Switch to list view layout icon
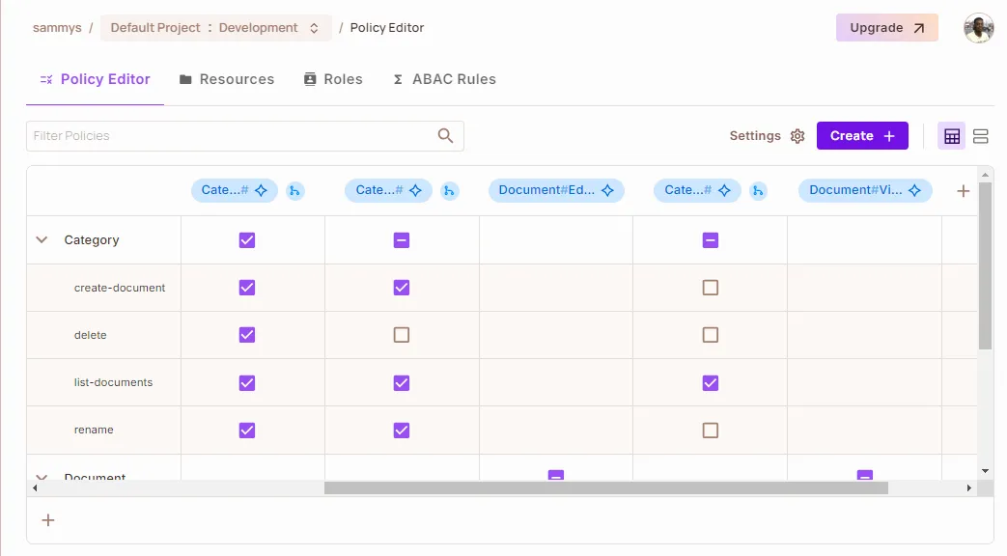Image resolution: width=1007 pixels, height=556 pixels. tap(980, 136)
